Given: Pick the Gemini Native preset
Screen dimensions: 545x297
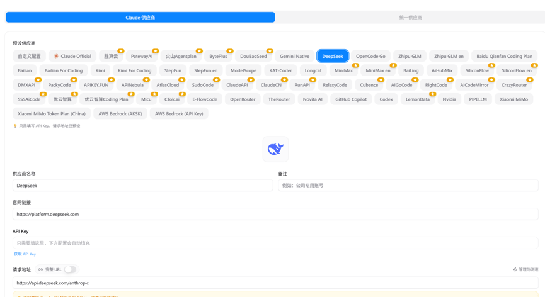Looking at the screenshot, I should [294, 56].
